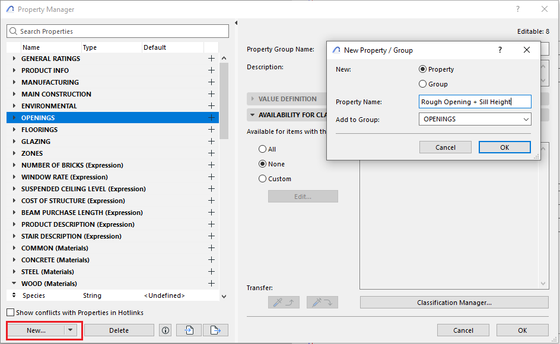This screenshot has height=344, width=560.
Task: Click Property Manager's bottom OK button
Action: (x=523, y=330)
